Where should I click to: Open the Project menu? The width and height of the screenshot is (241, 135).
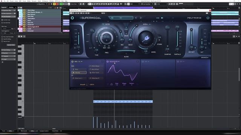click(12, 1)
